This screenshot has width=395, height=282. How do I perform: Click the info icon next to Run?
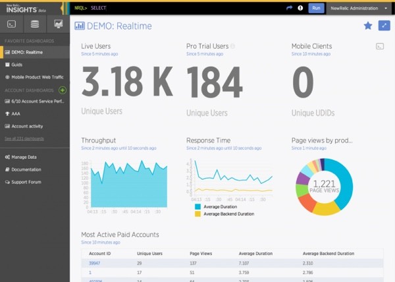pos(300,8)
